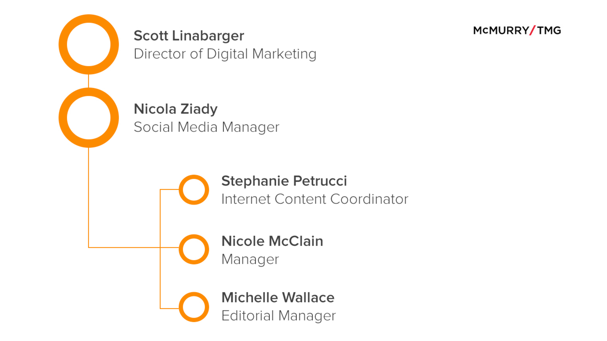Click the Social Media Manager title

(x=206, y=127)
